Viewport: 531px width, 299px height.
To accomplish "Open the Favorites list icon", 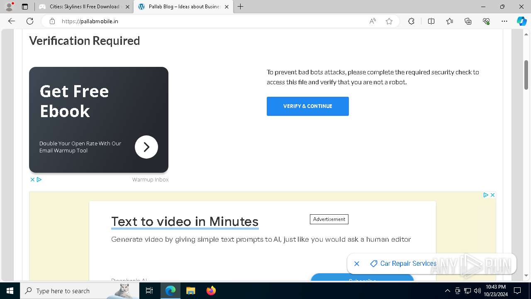I will coord(450,21).
